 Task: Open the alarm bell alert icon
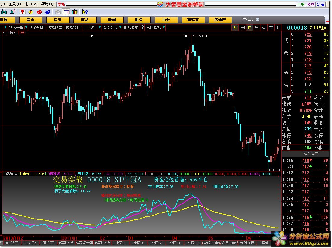click(13, 12)
